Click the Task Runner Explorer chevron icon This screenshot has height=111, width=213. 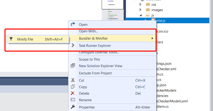(73, 45)
